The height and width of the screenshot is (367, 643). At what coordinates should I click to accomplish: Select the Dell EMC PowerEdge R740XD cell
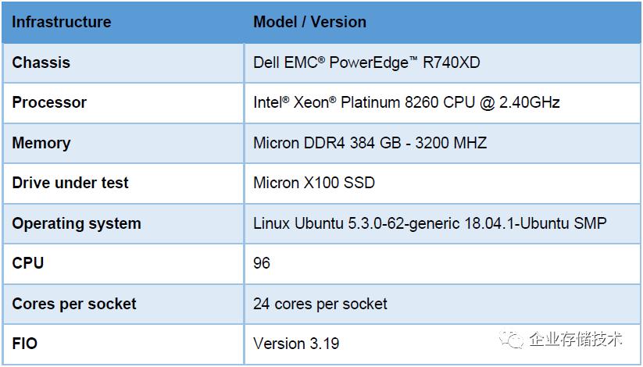point(366,62)
